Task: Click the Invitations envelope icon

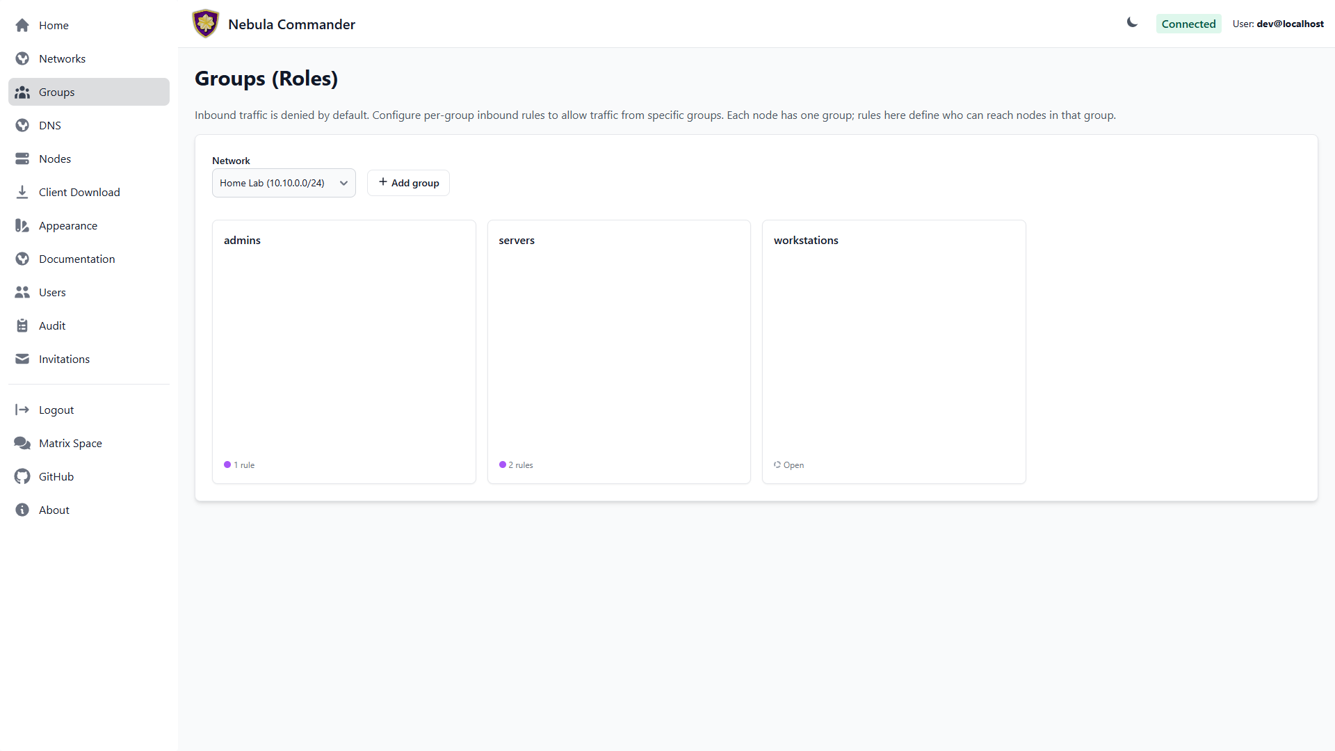Action: (x=22, y=359)
